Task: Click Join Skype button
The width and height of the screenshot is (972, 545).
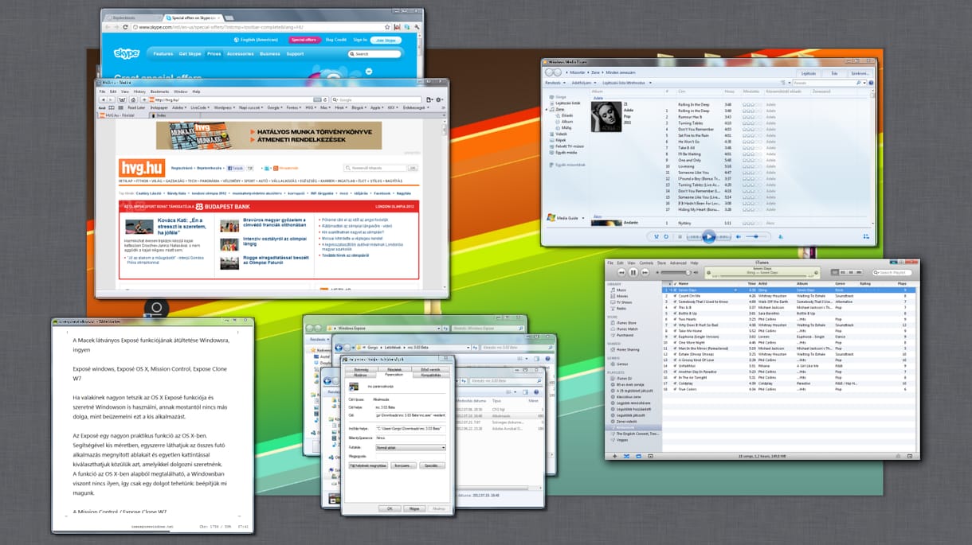Action: (386, 40)
